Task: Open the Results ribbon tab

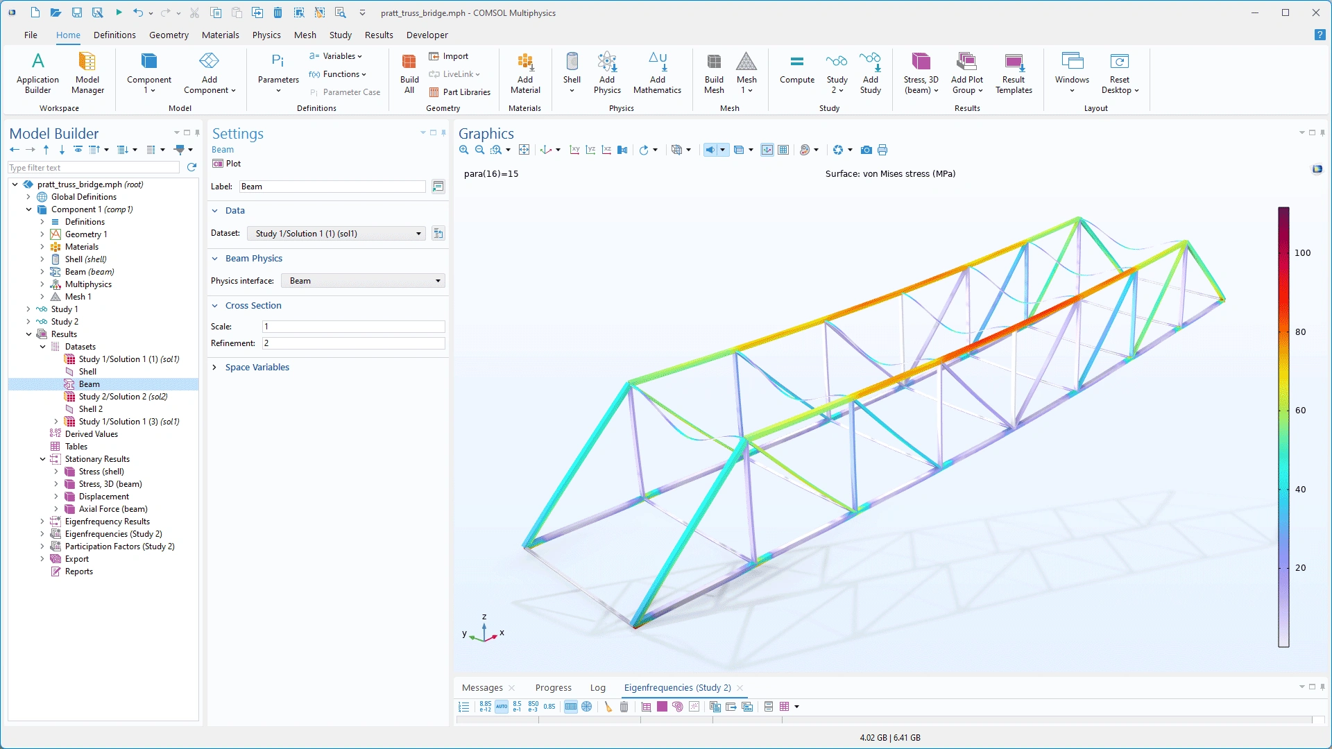Action: [x=379, y=35]
